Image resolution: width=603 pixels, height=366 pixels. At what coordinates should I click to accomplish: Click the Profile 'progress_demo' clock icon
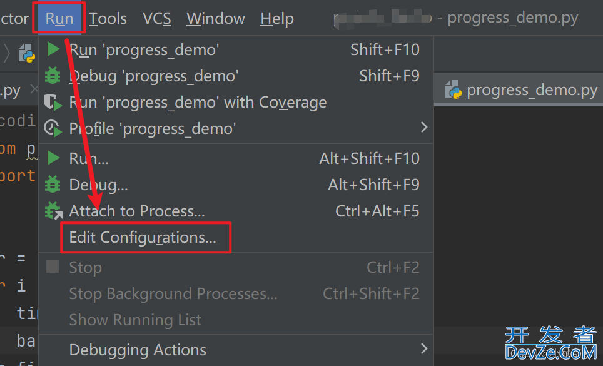click(x=53, y=128)
